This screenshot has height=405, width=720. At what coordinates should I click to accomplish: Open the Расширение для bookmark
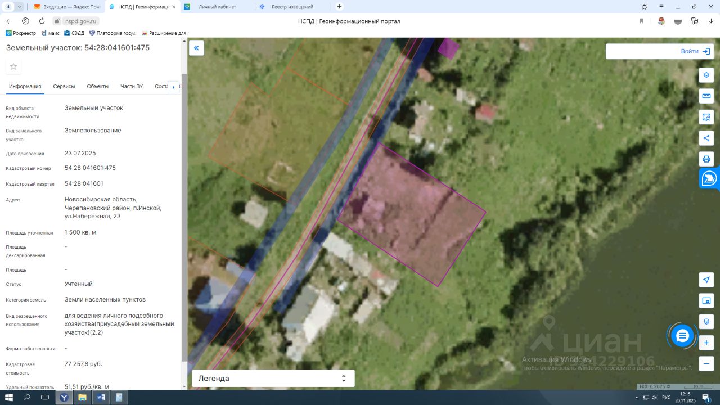click(x=164, y=33)
